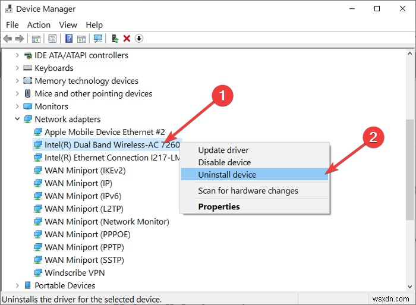Click the Windscribe VPN adapter icon
Viewport: 416px width, 305px height.
coord(37,273)
